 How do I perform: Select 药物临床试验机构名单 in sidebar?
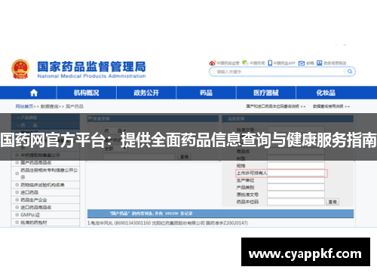point(42,185)
